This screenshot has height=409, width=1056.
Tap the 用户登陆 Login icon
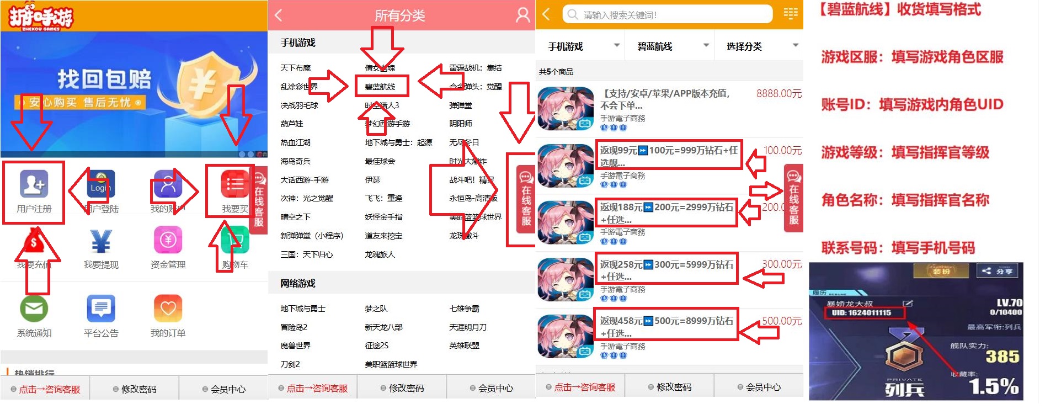[101, 184]
